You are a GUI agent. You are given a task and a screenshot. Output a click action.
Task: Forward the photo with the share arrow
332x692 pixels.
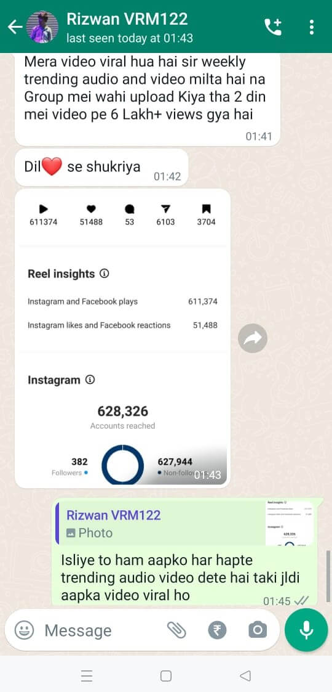(x=253, y=338)
